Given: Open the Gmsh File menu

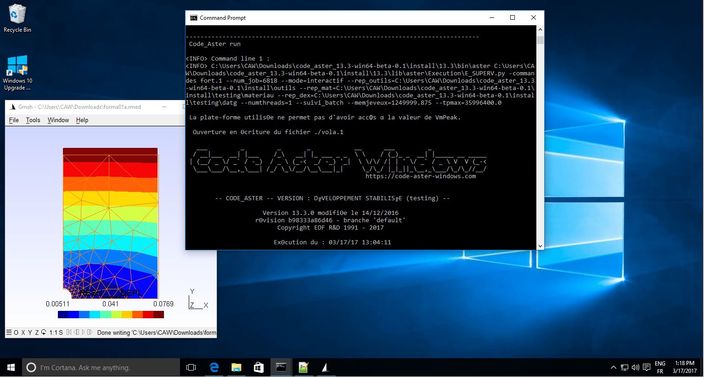Looking at the screenshot, I should (14, 120).
